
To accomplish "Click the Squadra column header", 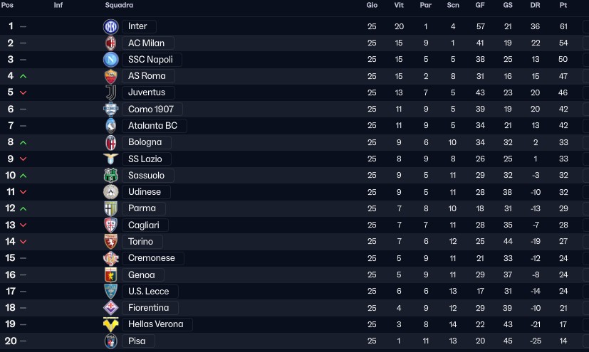I will [x=118, y=5].
